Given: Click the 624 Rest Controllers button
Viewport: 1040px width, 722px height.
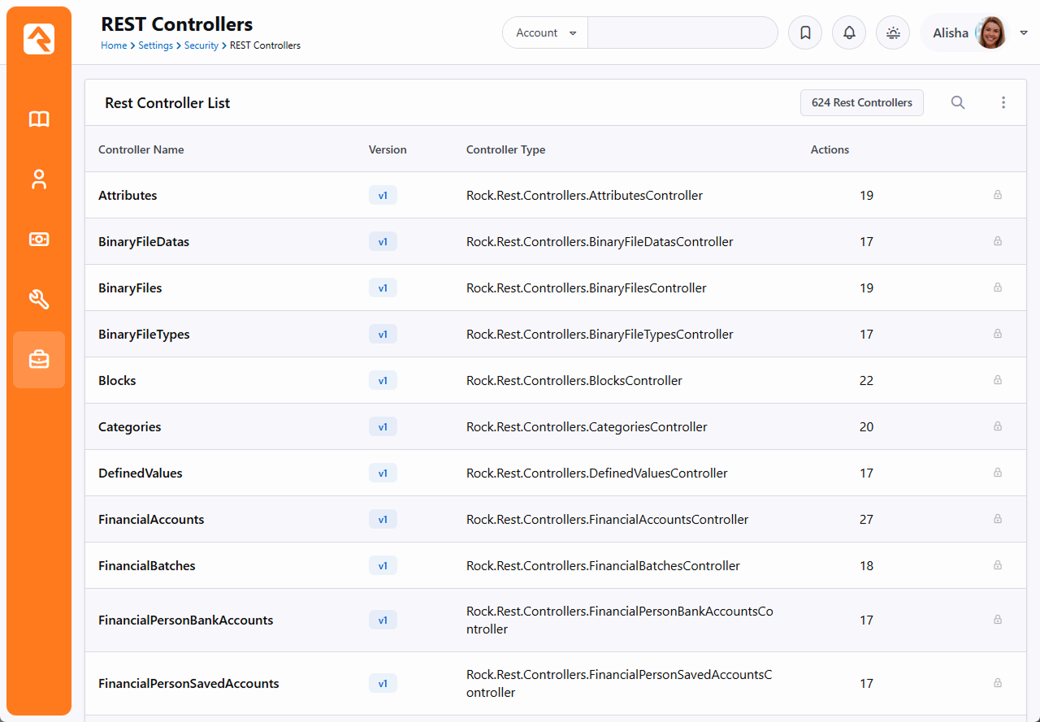Looking at the screenshot, I should point(861,102).
